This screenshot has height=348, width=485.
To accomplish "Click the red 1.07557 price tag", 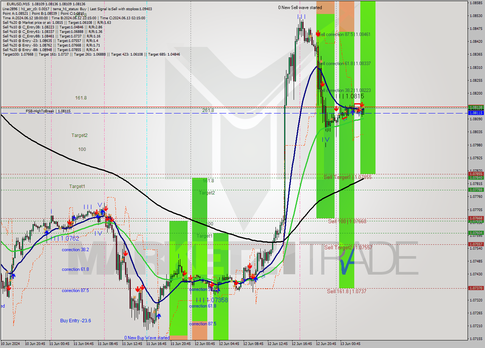I will coord(476,244).
